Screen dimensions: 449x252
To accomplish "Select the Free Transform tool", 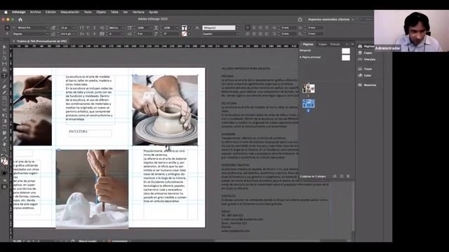I will coord(4,115).
